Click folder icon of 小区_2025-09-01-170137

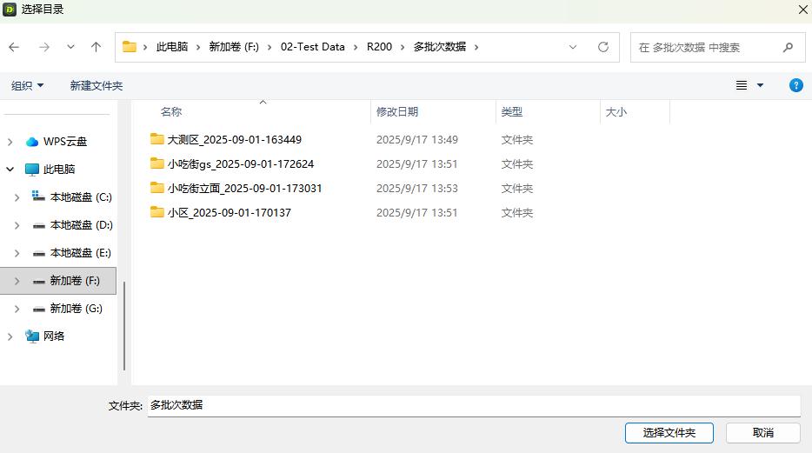pyautogui.click(x=156, y=212)
